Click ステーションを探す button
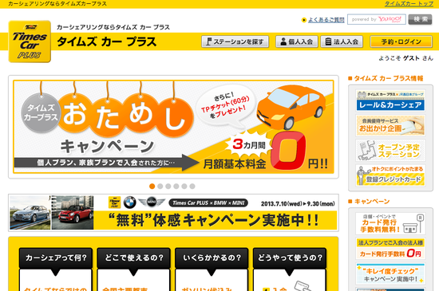This screenshot has height=291, width=439. 235,41
